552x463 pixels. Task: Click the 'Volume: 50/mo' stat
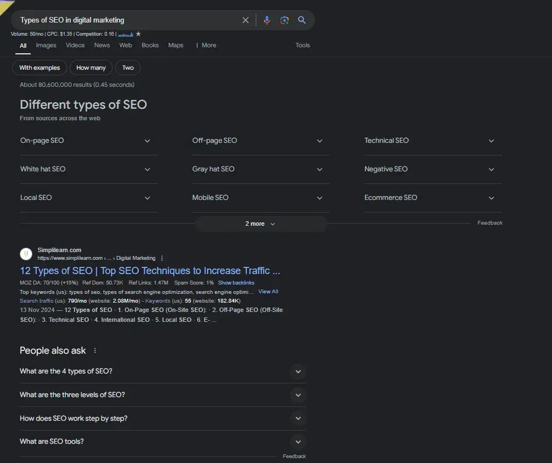(27, 34)
